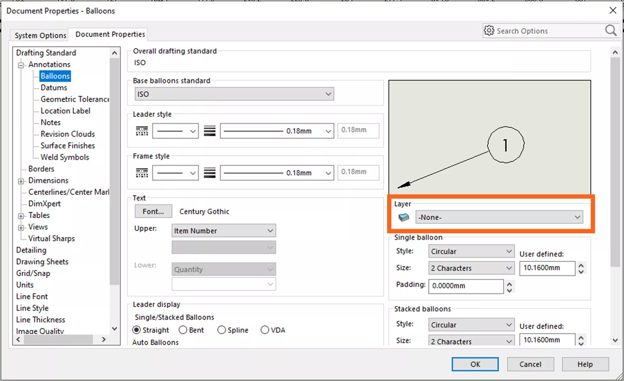Select the Bent leader display option
624x381 pixels.
(183, 330)
